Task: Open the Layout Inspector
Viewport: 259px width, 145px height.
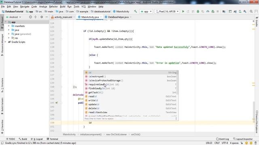Action: coord(243,139)
